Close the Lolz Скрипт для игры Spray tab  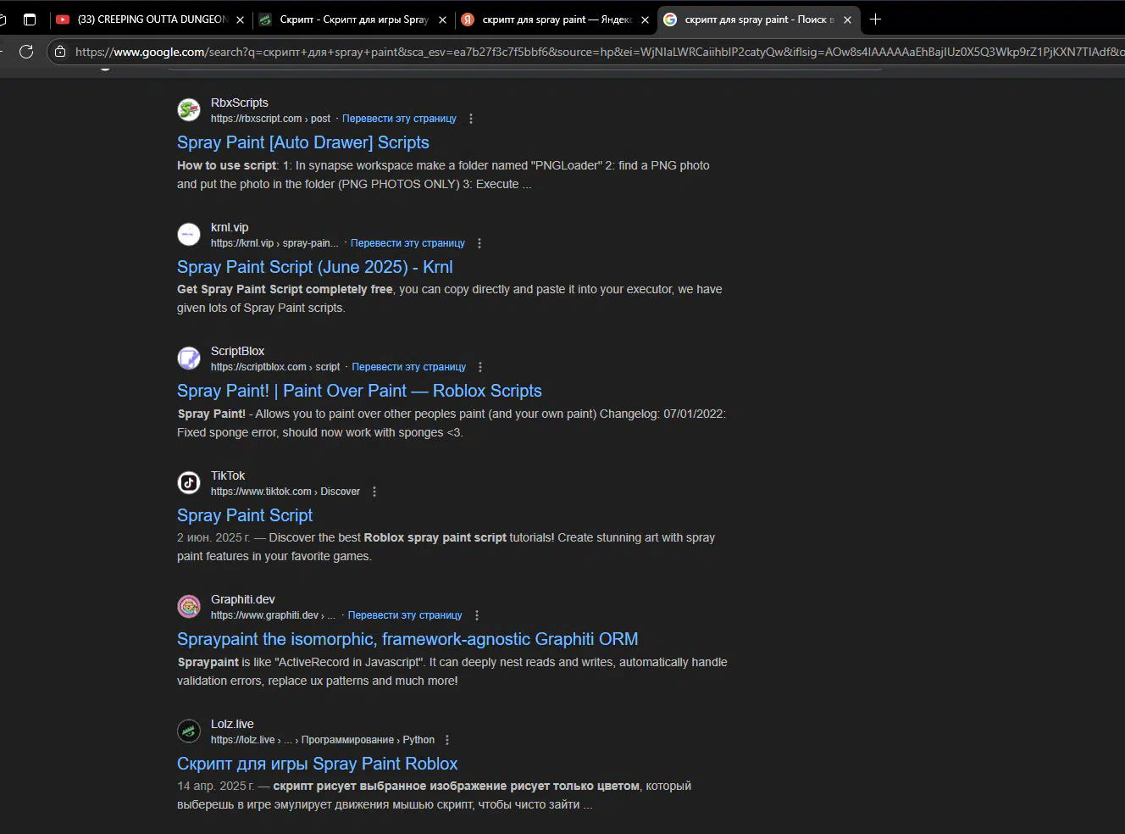click(442, 19)
